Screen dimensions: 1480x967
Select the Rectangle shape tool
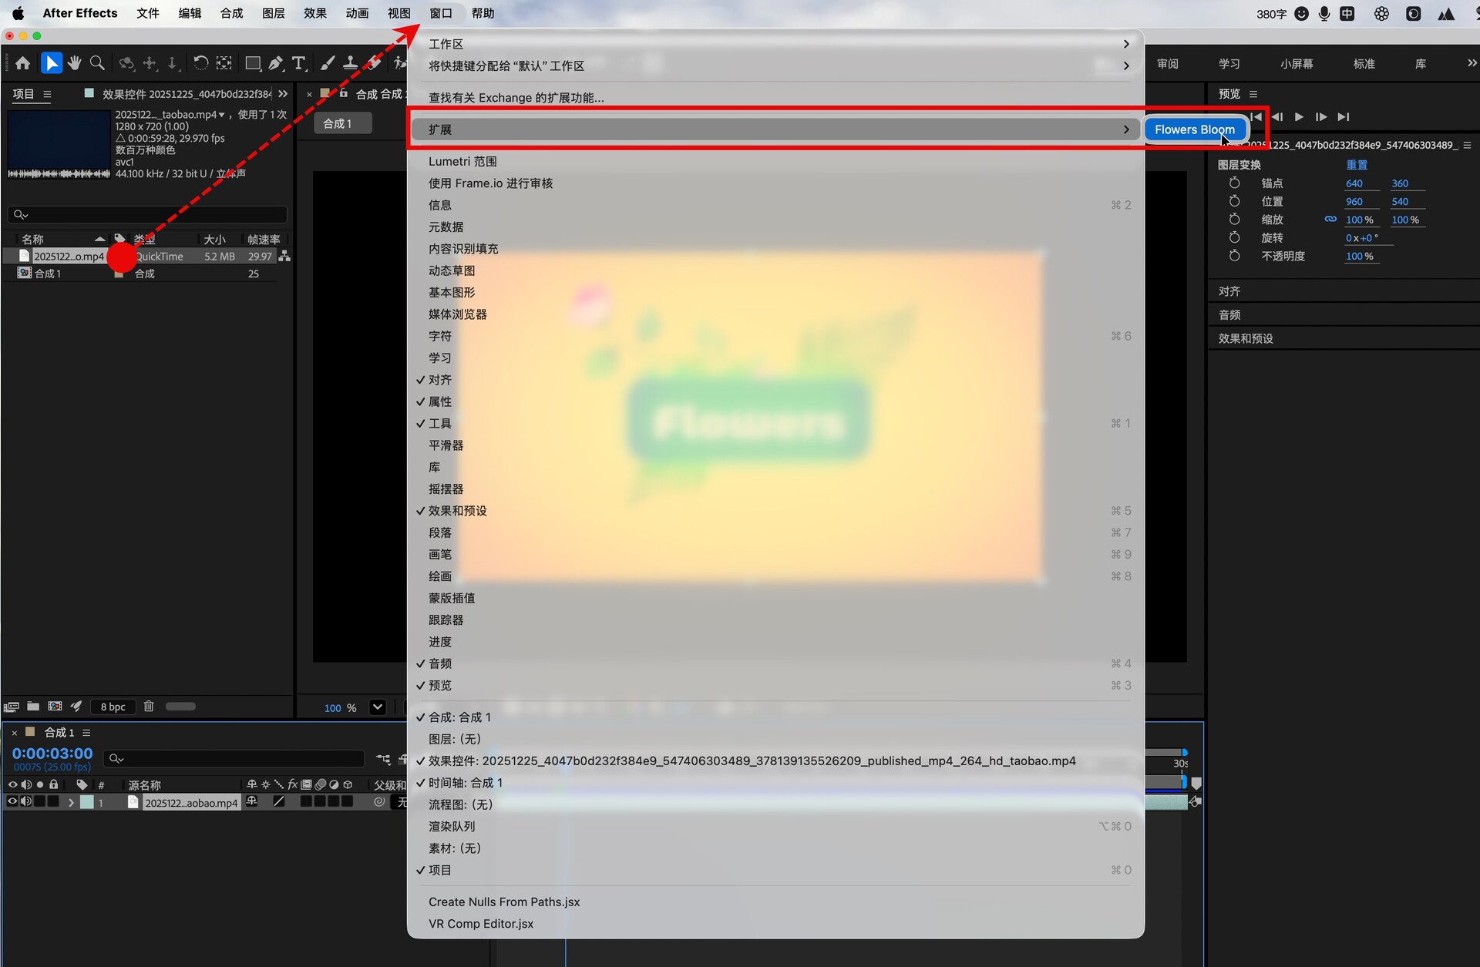pyautogui.click(x=252, y=63)
